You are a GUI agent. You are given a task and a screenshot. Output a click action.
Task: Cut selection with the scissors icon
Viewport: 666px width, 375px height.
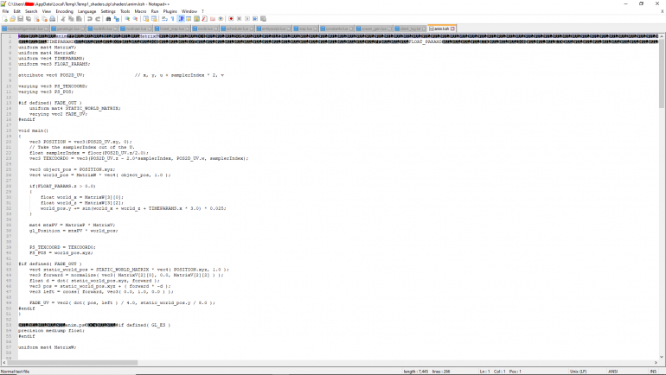[x=63, y=19]
